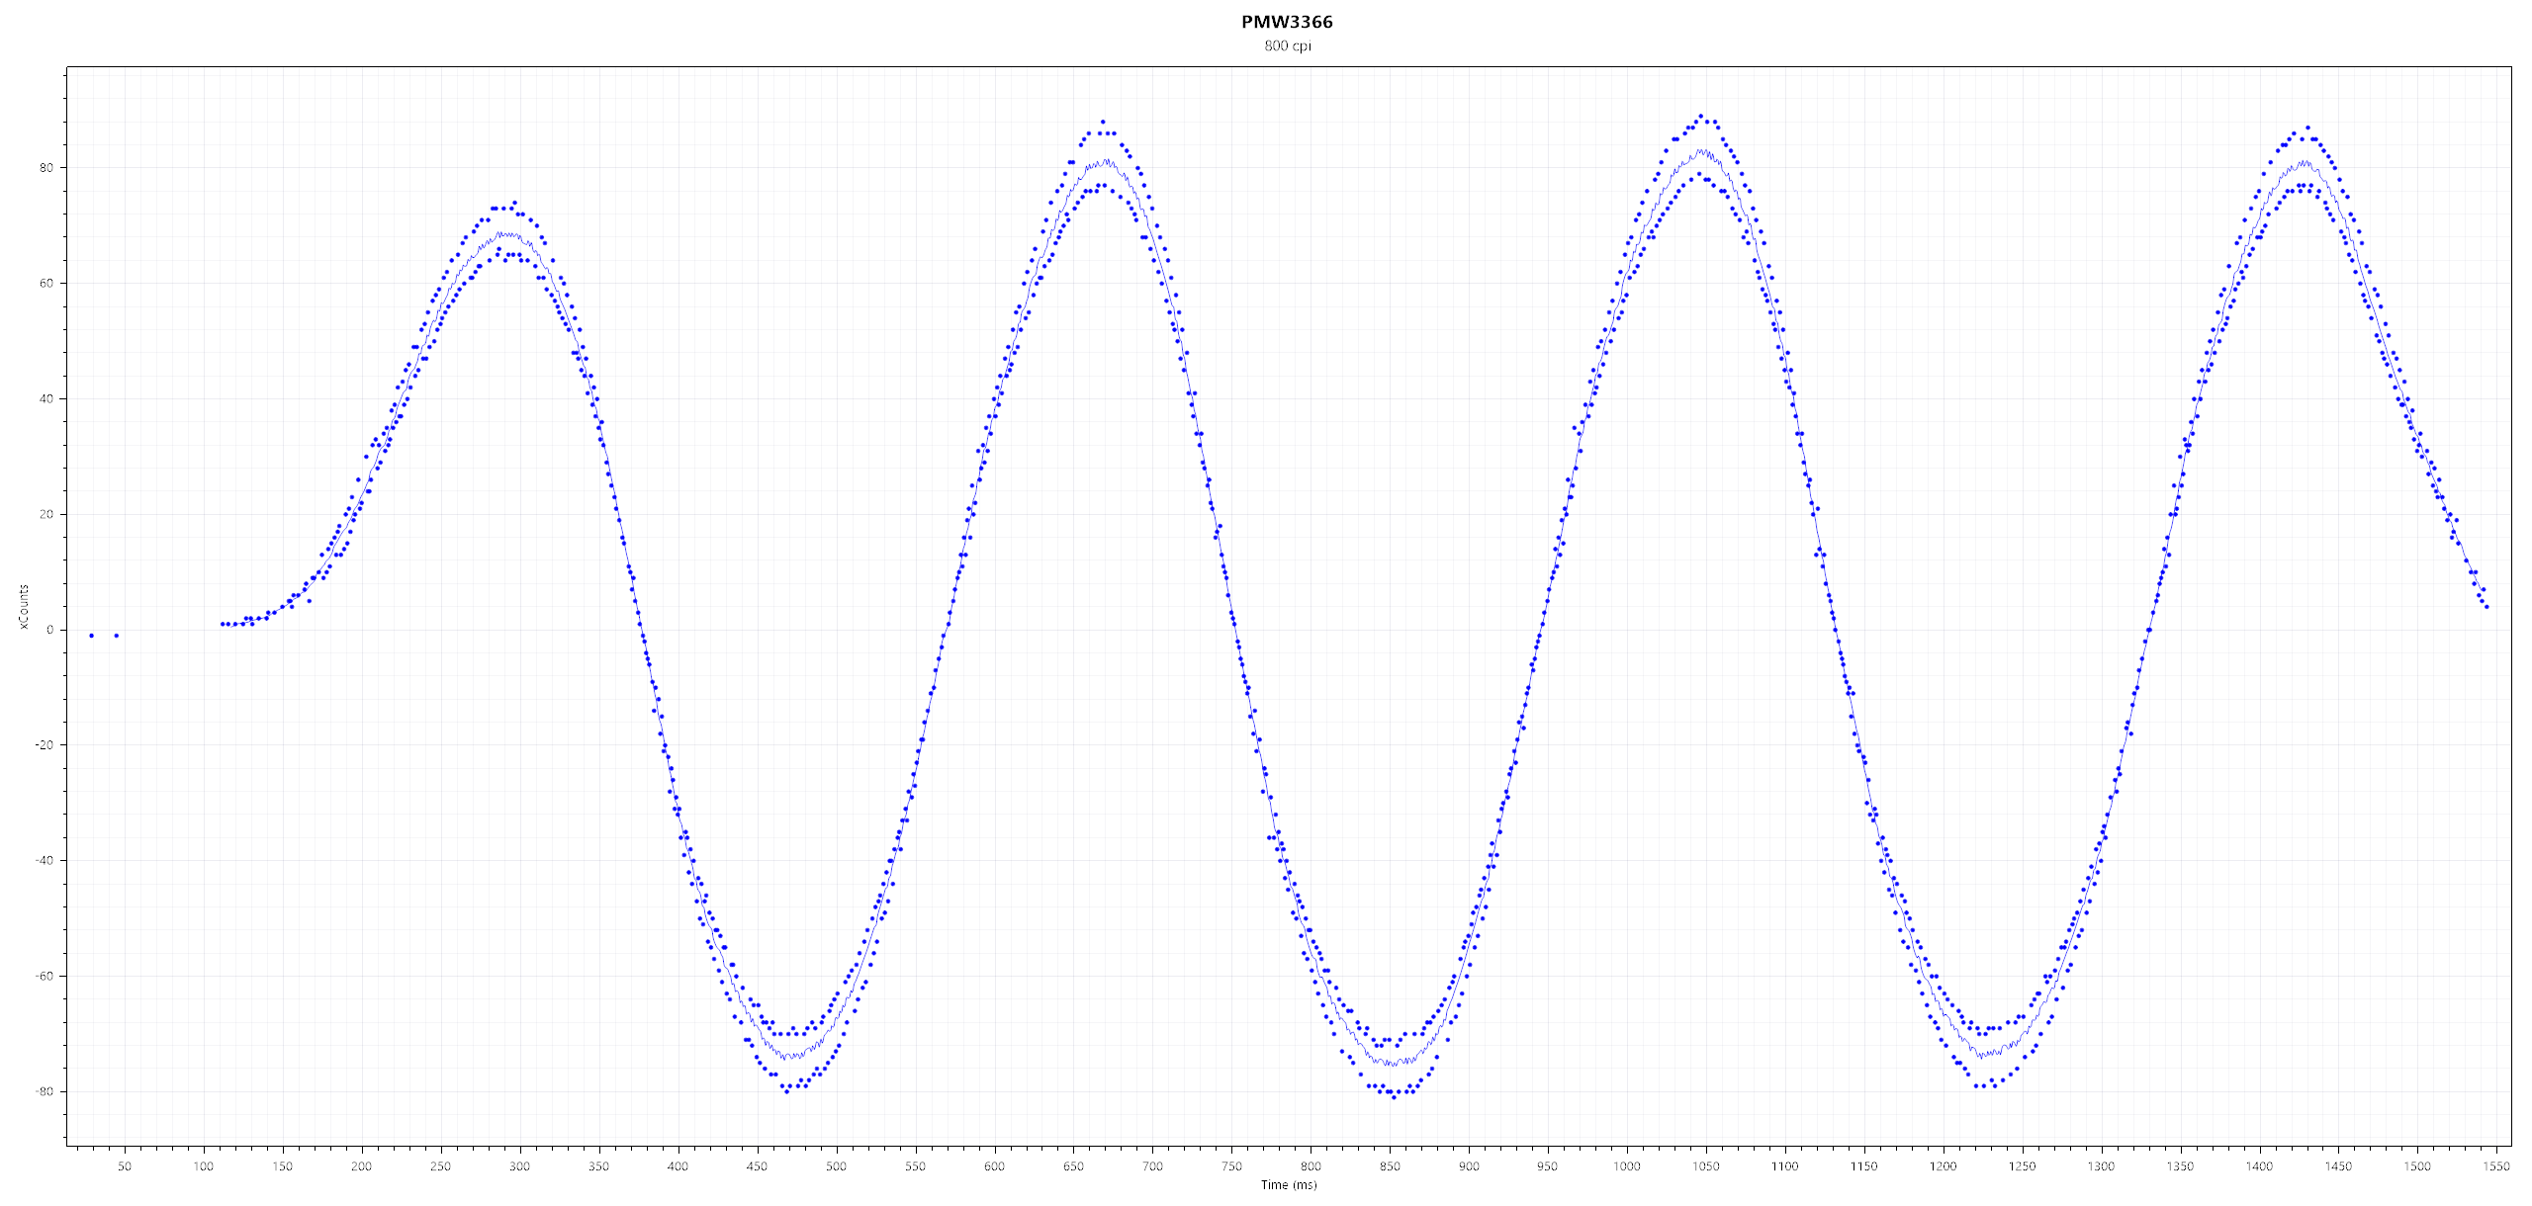Click the lowest data point near 850 ms

[1395, 1096]
